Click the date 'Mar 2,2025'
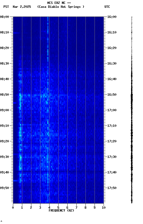This screenshot has width=143, height=224. coord(22,7)
